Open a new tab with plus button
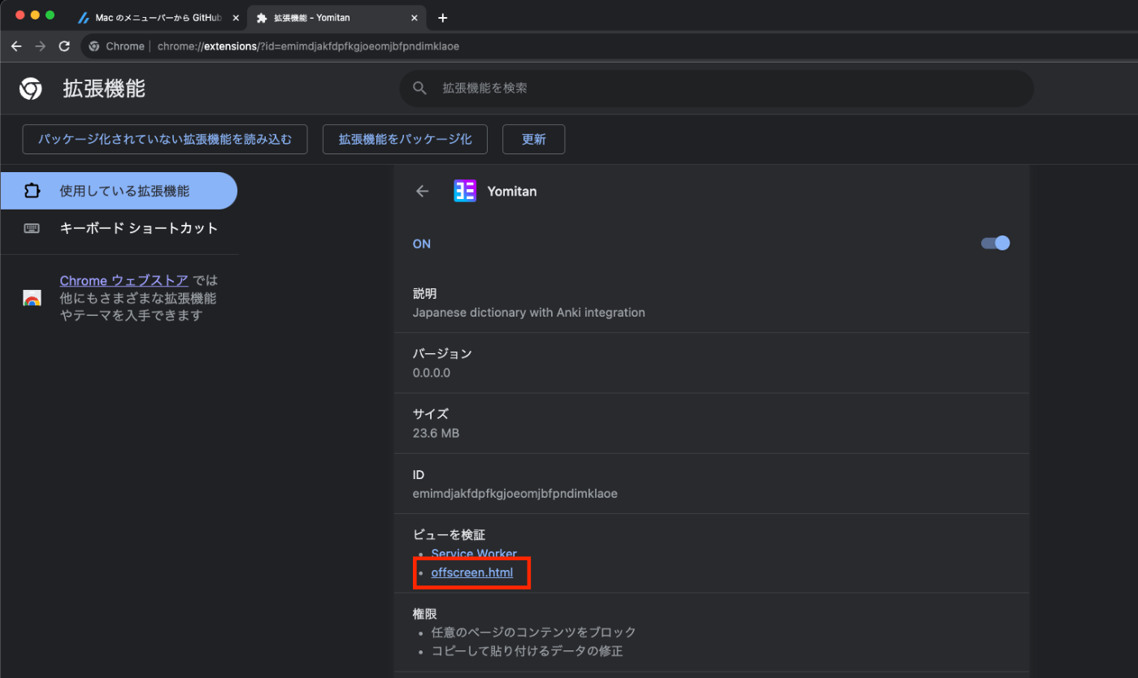This screenshot has width=1138, height=678. click(x=442, y=18)
